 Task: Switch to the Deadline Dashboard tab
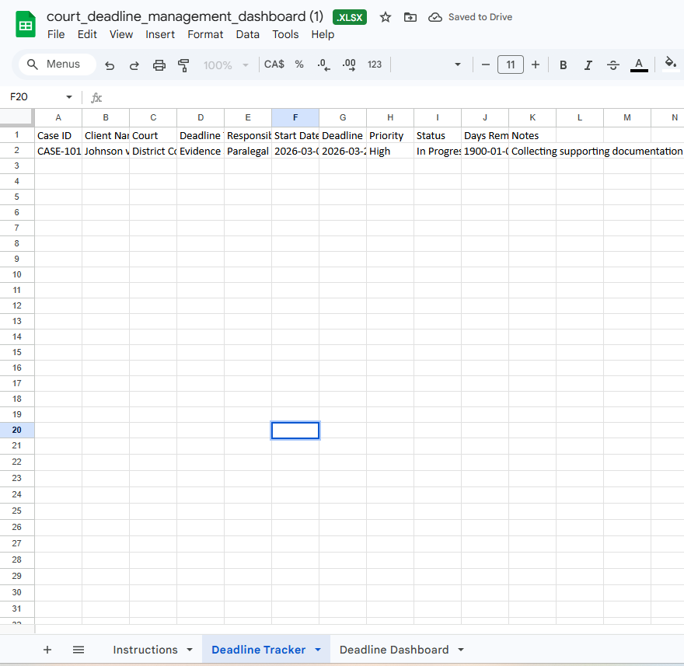[394, 650]
